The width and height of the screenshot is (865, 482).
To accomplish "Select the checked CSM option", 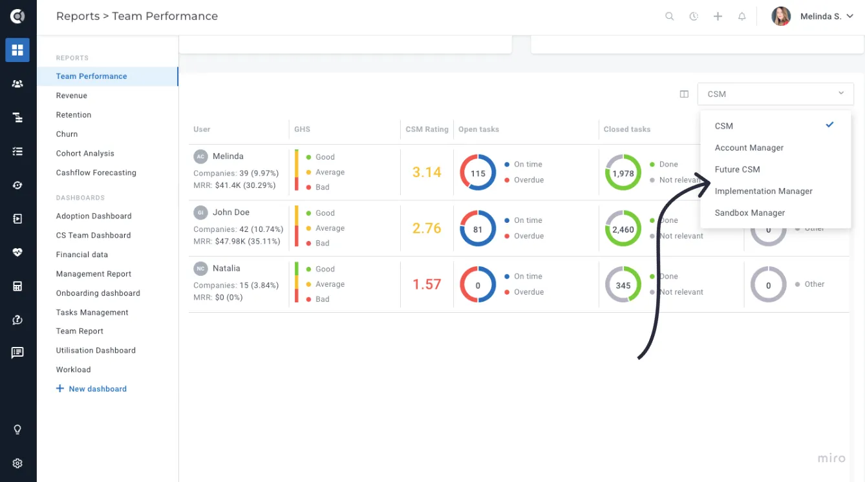I will [775, 126].
